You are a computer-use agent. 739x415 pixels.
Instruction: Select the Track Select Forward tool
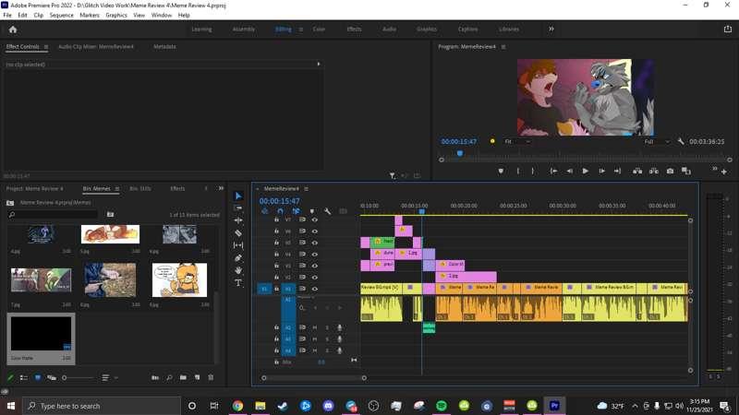pos(238,208)
